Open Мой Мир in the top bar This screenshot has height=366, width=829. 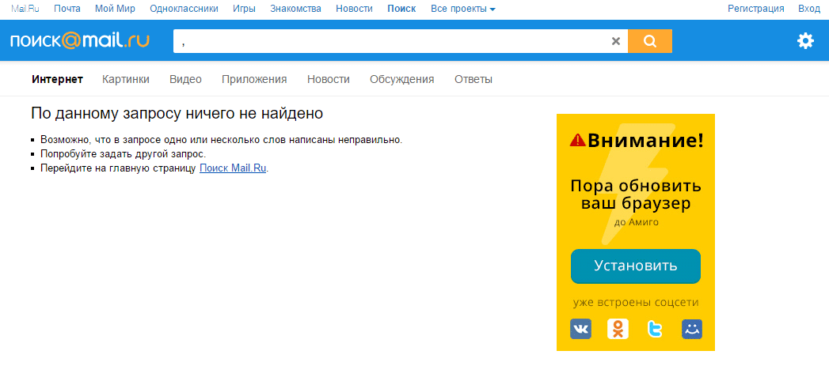point(115,9)
